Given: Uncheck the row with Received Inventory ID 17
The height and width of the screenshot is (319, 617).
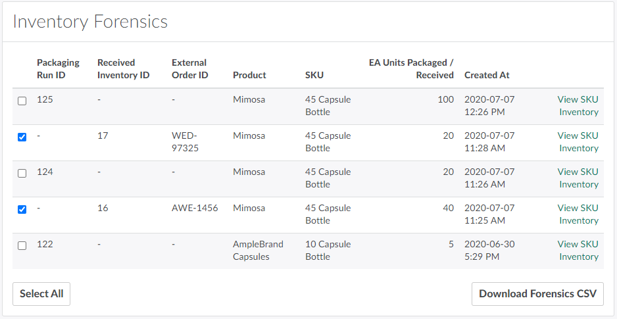Looking at the screenshot, I should point(22,137).
